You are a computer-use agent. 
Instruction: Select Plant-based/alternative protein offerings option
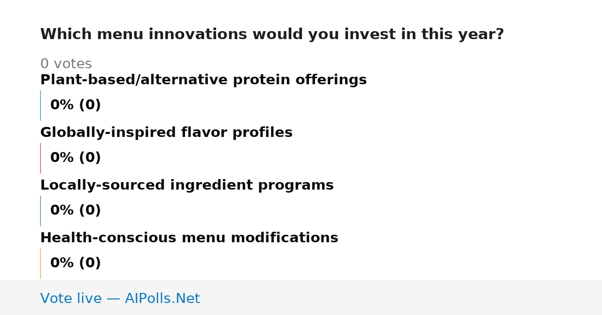pyautogui.click(x=203, y=80)
